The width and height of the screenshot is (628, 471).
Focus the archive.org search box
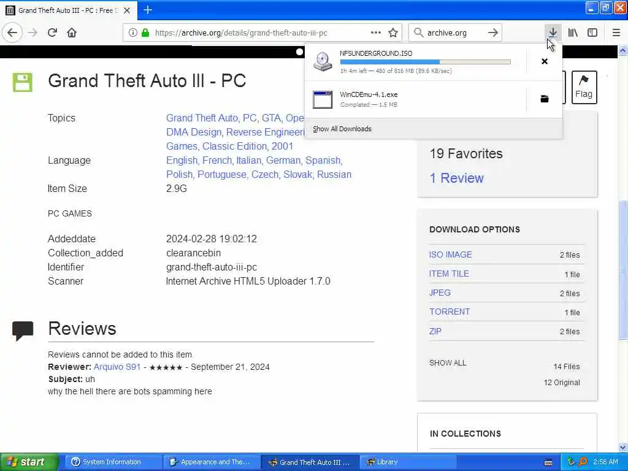pos(454,33)
